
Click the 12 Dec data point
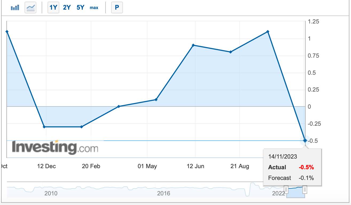(x=44, y=127)
